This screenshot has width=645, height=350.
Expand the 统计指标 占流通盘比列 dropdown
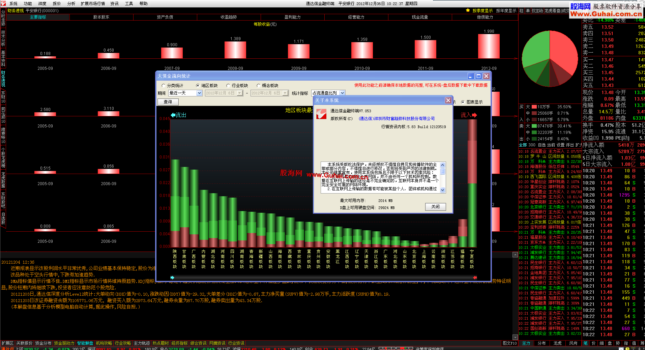click(x=342, y=93)
